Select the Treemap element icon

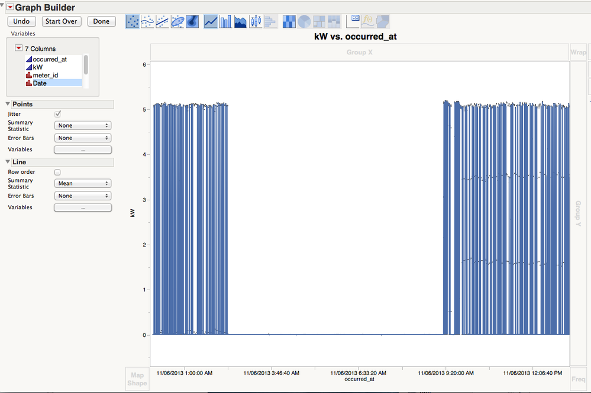(319, 21)
